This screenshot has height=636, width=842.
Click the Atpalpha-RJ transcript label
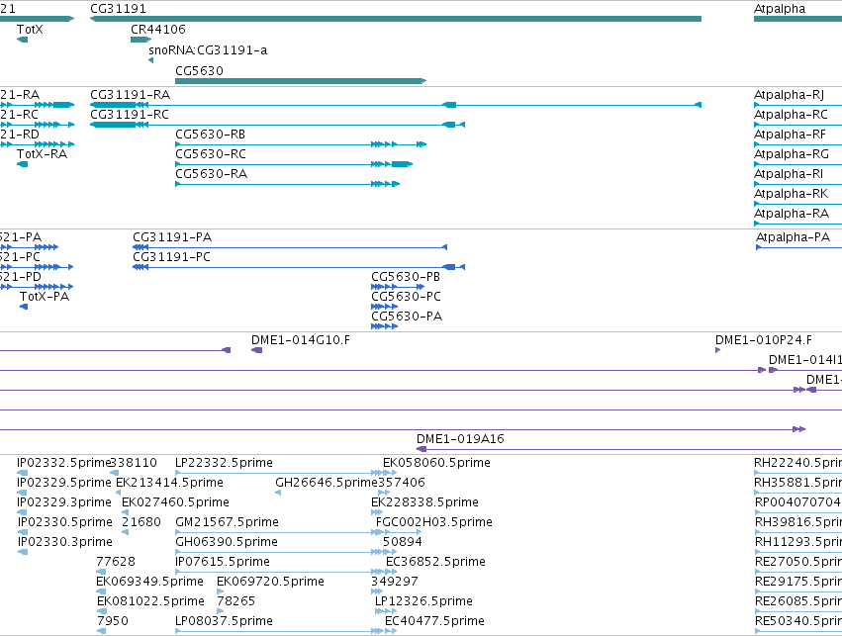[789, 95]
